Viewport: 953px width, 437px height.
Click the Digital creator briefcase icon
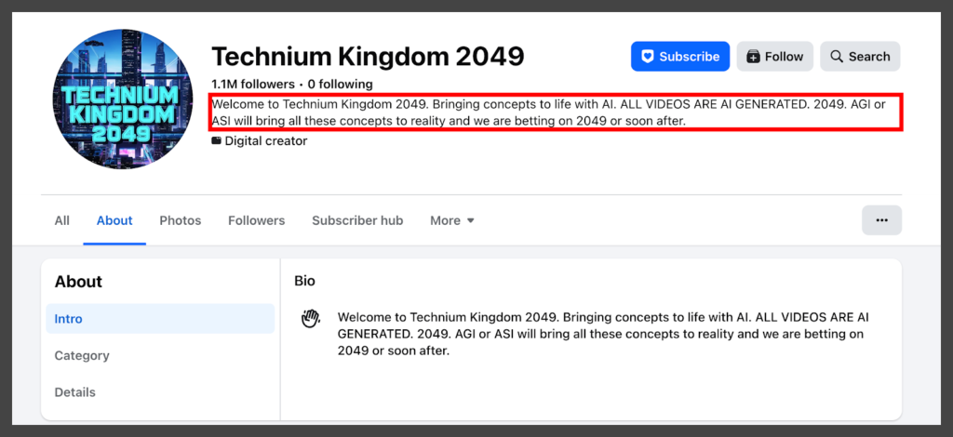(x=217, y=141)
